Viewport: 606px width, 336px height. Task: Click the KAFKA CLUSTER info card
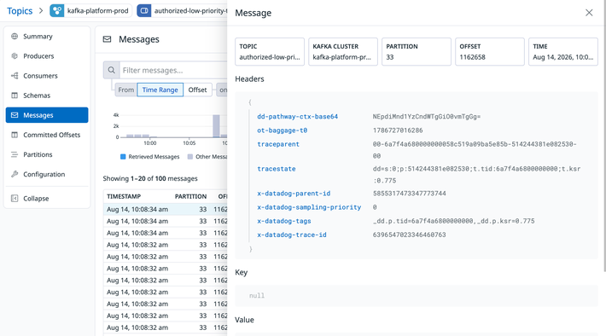[343, 52]
